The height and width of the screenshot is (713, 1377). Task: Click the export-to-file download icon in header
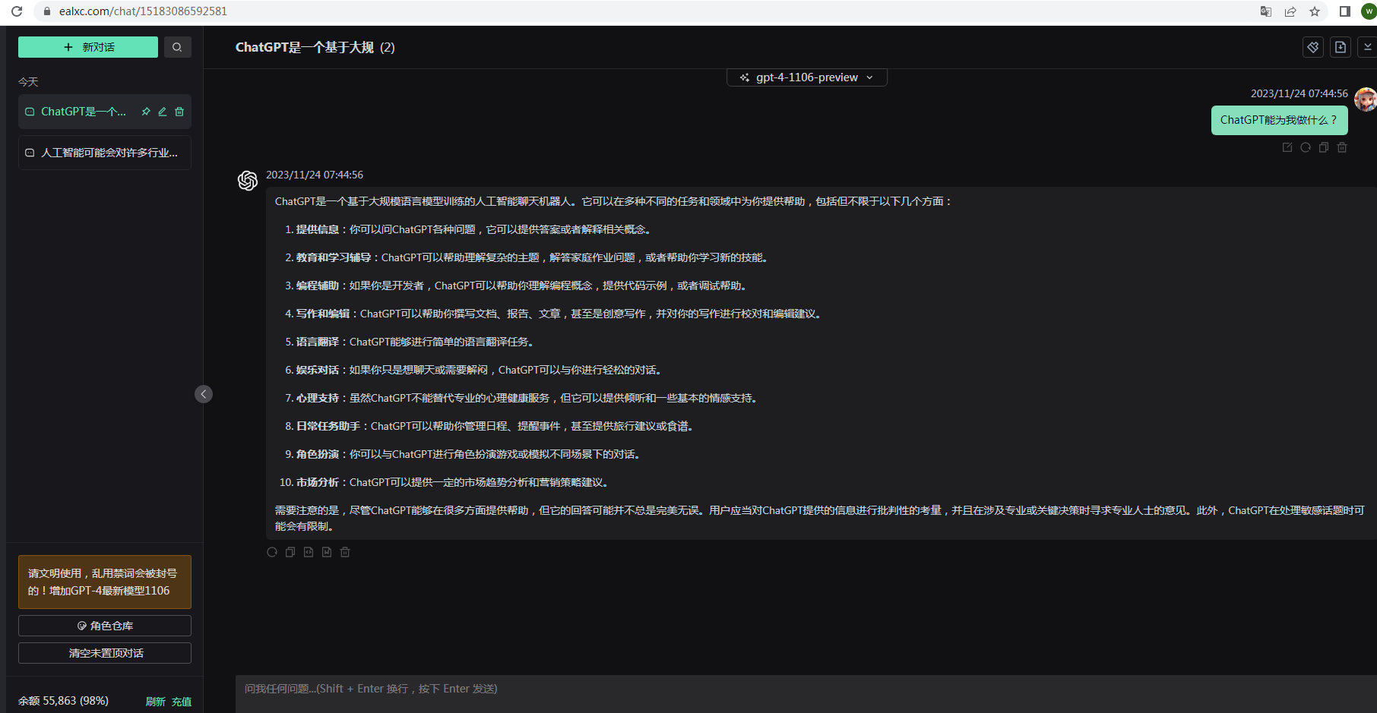pyautogui.click(x=1341, y=47)
